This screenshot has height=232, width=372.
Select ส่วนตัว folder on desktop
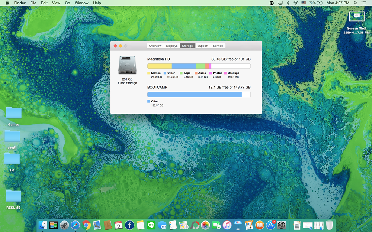click(x=12, y=140)
